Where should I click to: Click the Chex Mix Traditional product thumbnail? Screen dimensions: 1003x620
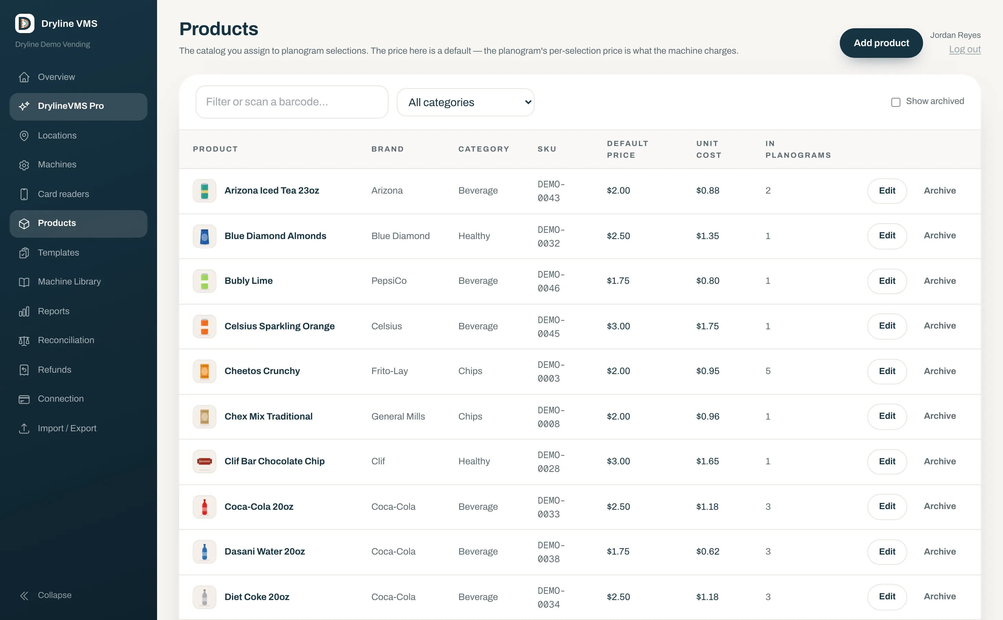click(x=205, y=417)
